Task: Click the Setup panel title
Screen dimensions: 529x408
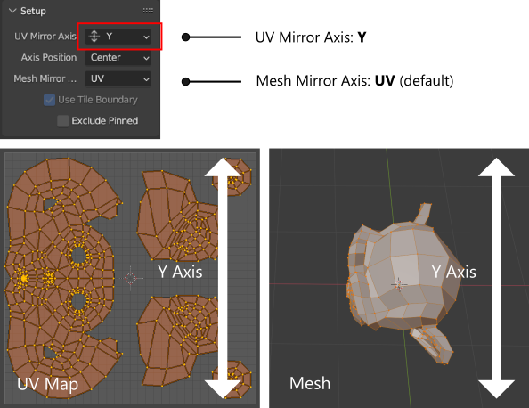Action: (33, 11)
